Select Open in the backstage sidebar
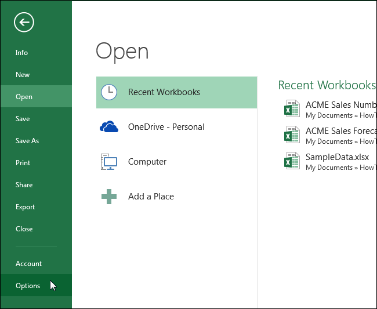The width and height of the screenshot is (377, 309). tap(36, 97)
